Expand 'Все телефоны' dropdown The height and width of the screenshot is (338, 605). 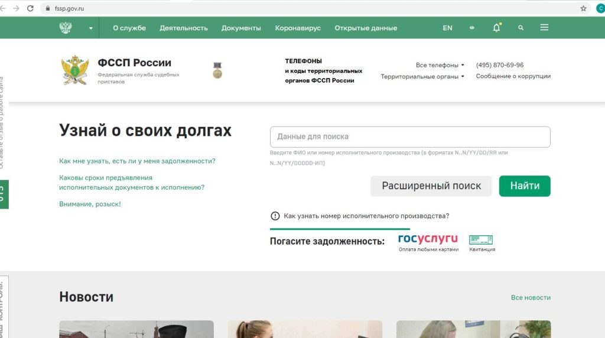pos(440,65)
